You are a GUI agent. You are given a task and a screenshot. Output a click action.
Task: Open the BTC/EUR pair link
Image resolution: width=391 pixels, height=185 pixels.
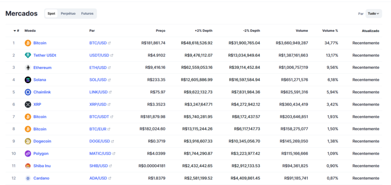coord(98,129)
